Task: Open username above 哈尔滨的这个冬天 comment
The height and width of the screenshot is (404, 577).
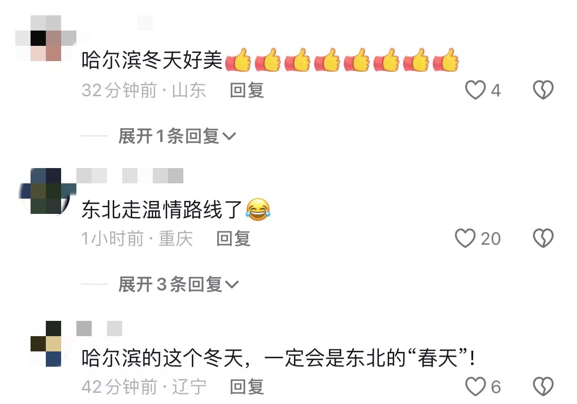Action: coord(99,329)
